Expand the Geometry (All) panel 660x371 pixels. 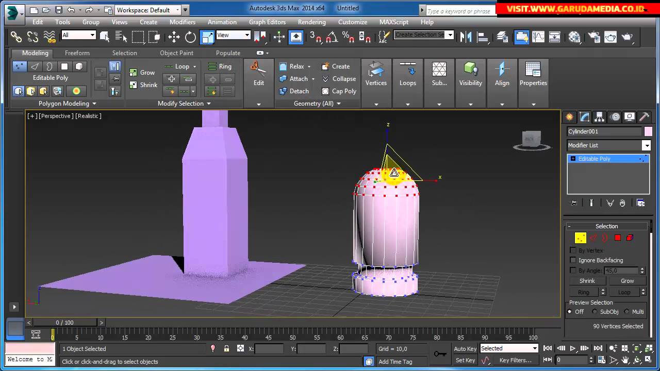(317, 104)
